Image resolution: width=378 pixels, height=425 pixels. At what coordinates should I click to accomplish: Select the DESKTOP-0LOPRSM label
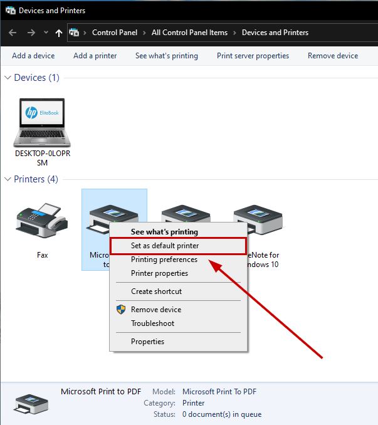pos(43,158)
